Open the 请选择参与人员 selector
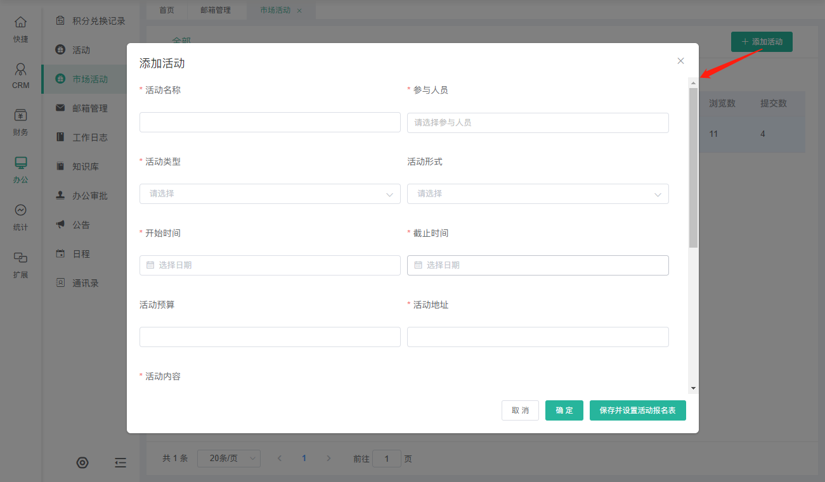This screenshot has width=825, height=482. pyautogui.click(x=538, y=123)
